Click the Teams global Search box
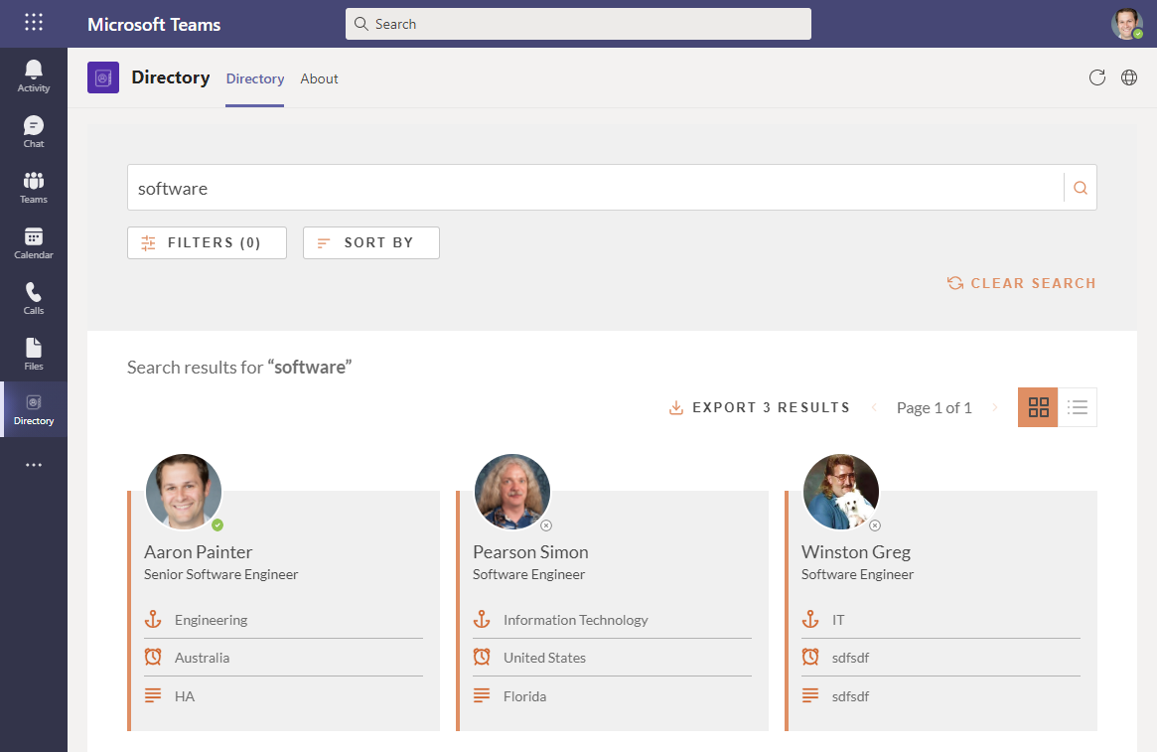The height and width of the screenshot is (752, 1157). click(578, 24)
